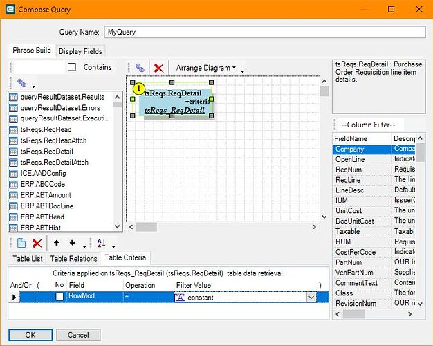The width and height of the screenshot is (433, 346).
Task: Click the table icon beside ICE.AADConfig
Action: (13, 174)
